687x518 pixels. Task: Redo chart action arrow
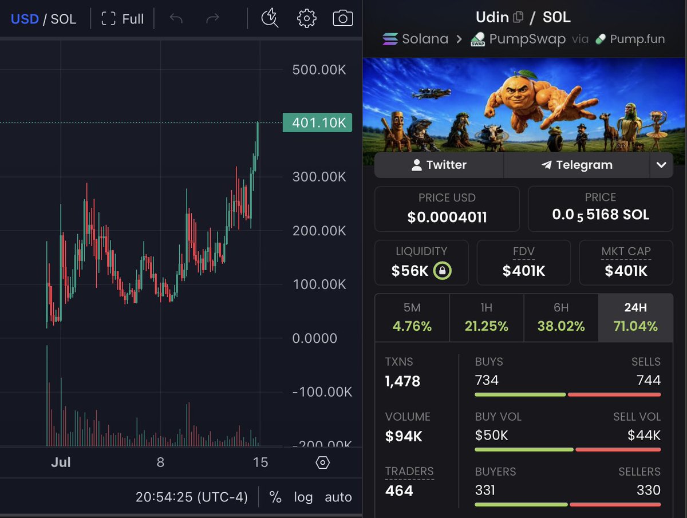(x=212, y=19)
